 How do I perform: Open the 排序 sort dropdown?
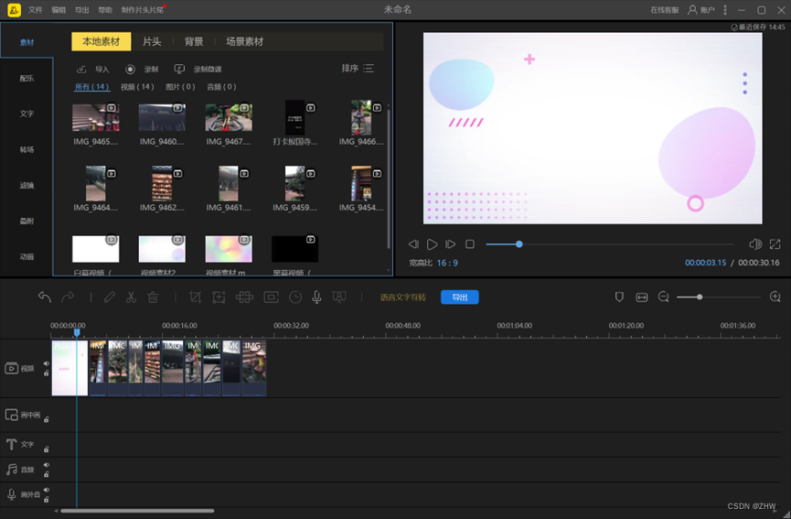coord(358,69)
